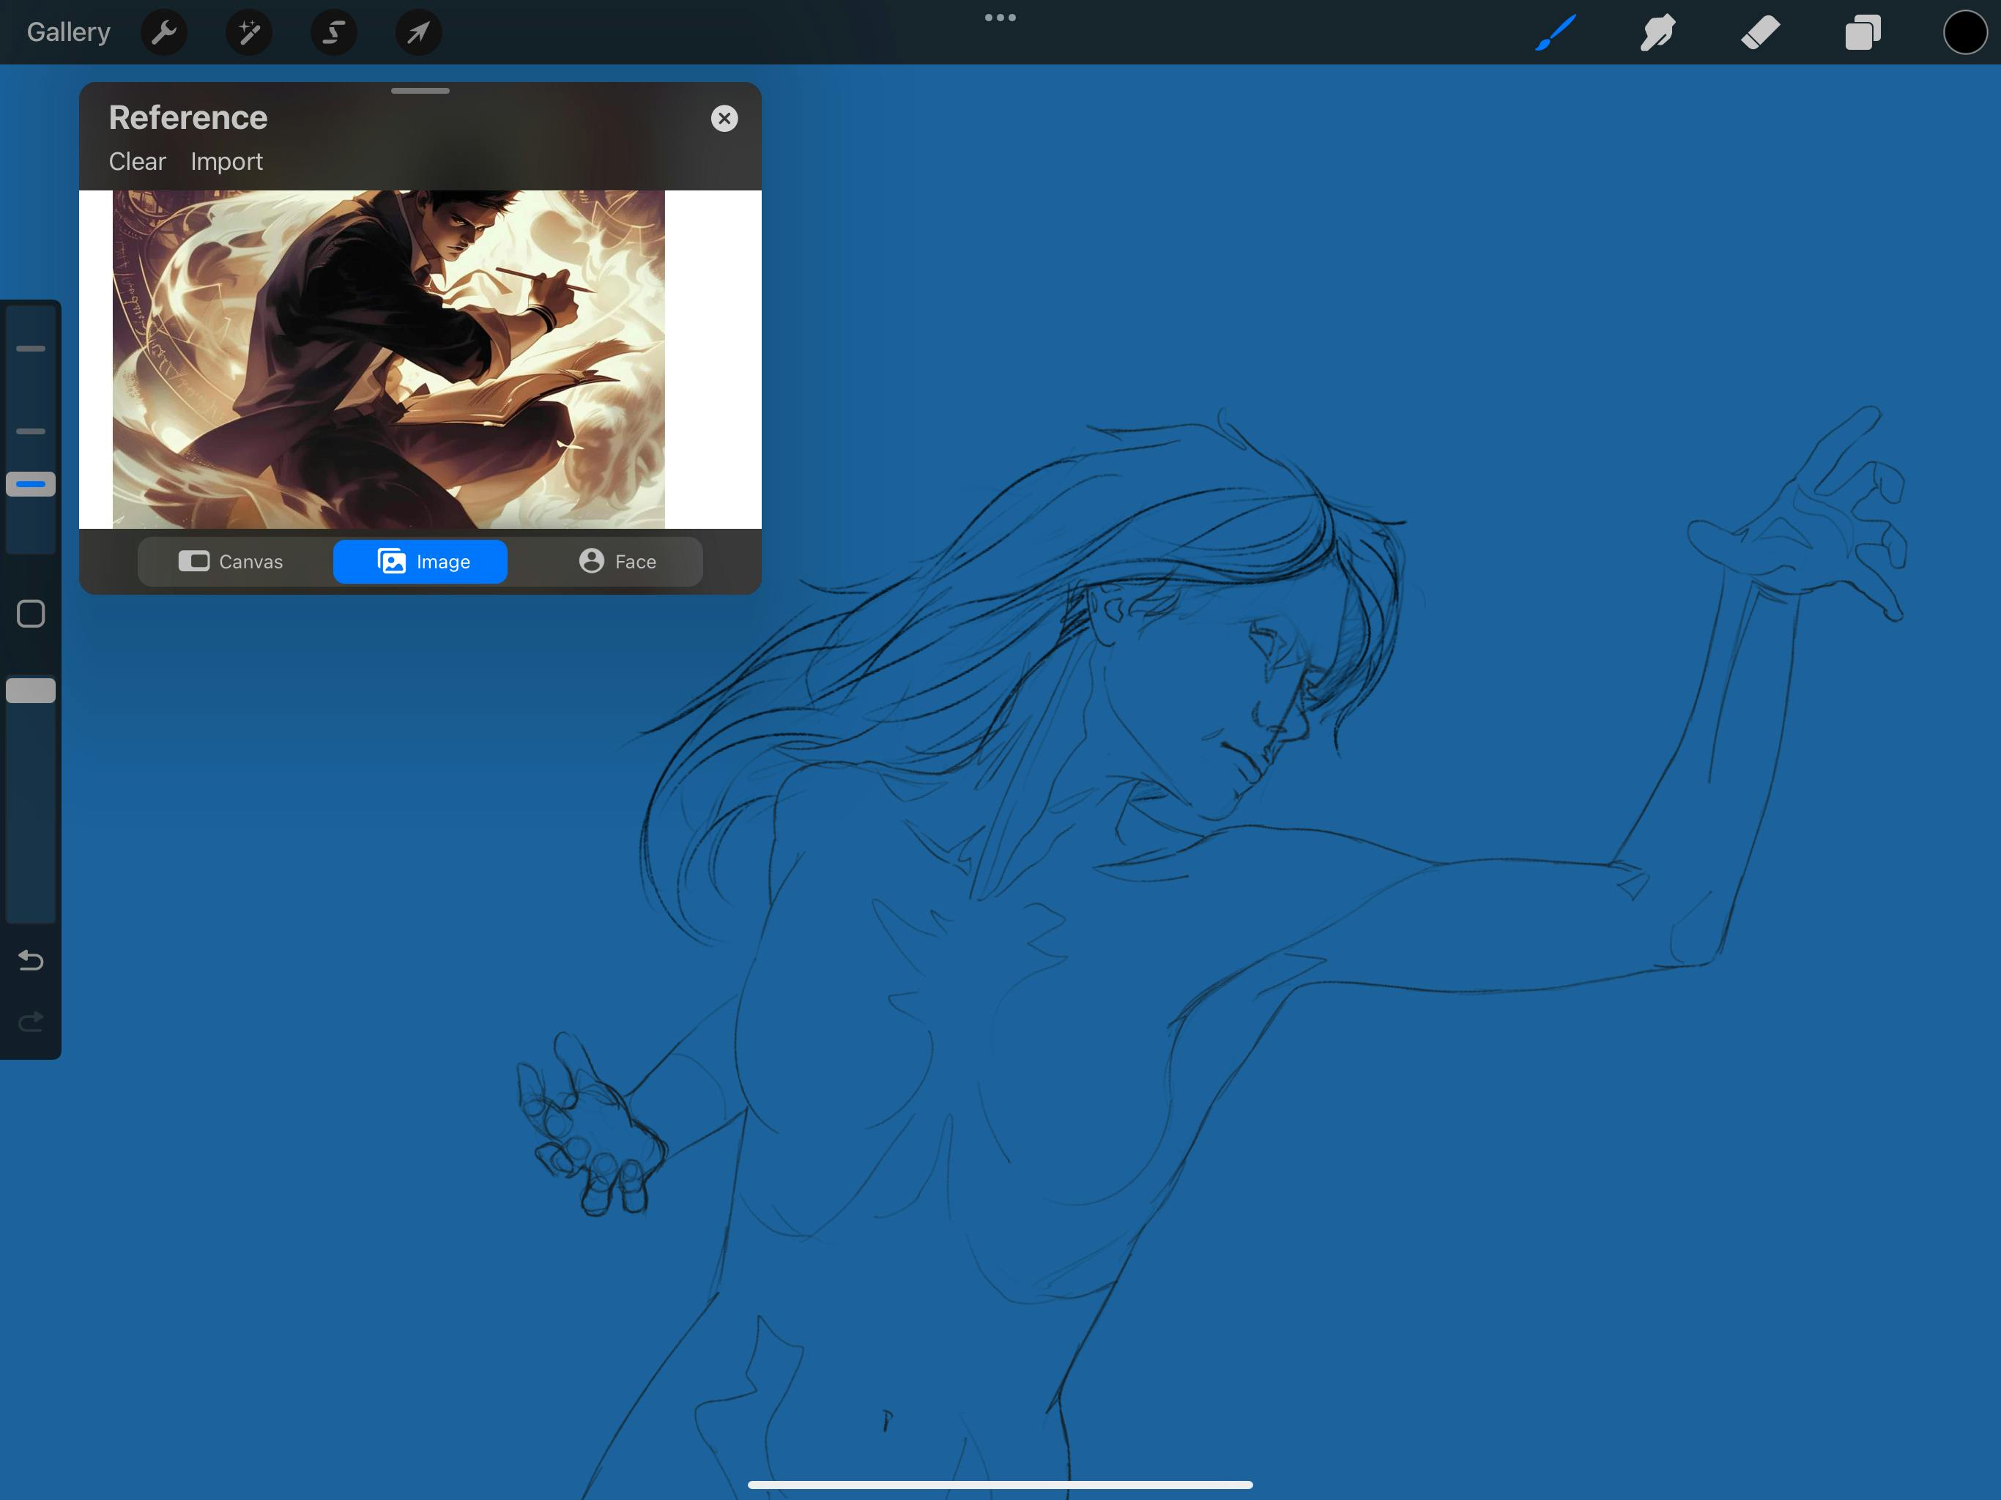The image size is (2001, 1500).
Task: Switch reference to Face mode
Action: click(617, 562)
